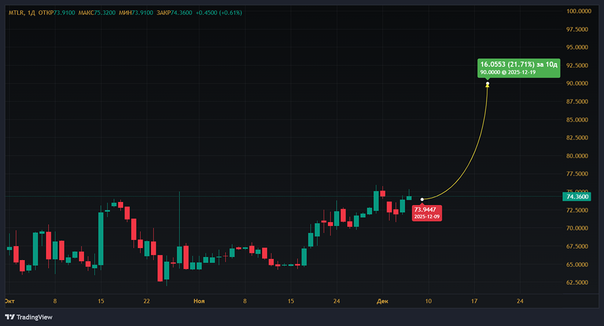Image resolution: width=604 pixels, height=326 pixels.
Task: Click the clock icon in green forecast label
Action: pos(504,73)
